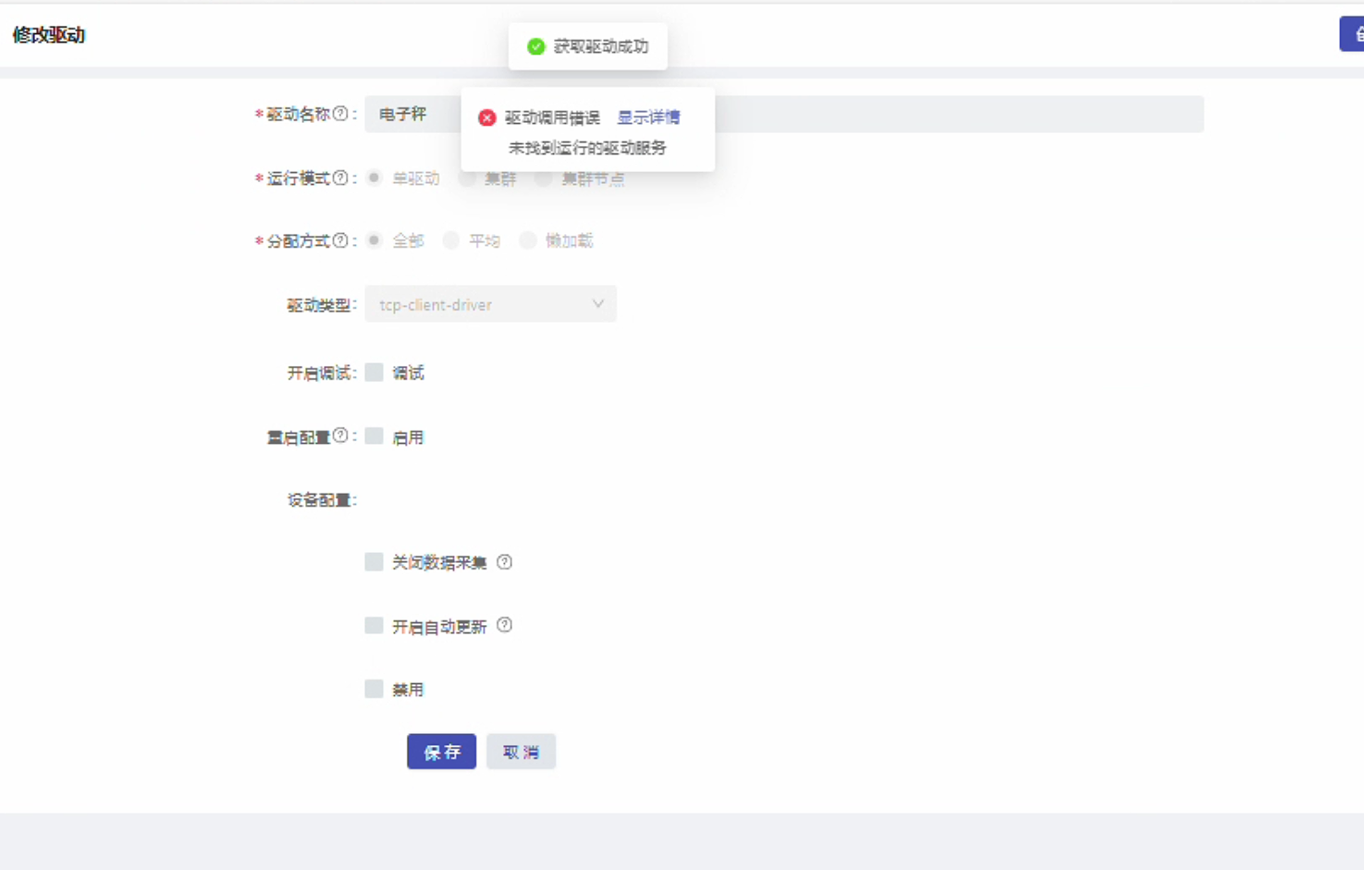1364x870 pixels.
Task: Toggle the 开启自动更新 checkbox
Action: 374,626
